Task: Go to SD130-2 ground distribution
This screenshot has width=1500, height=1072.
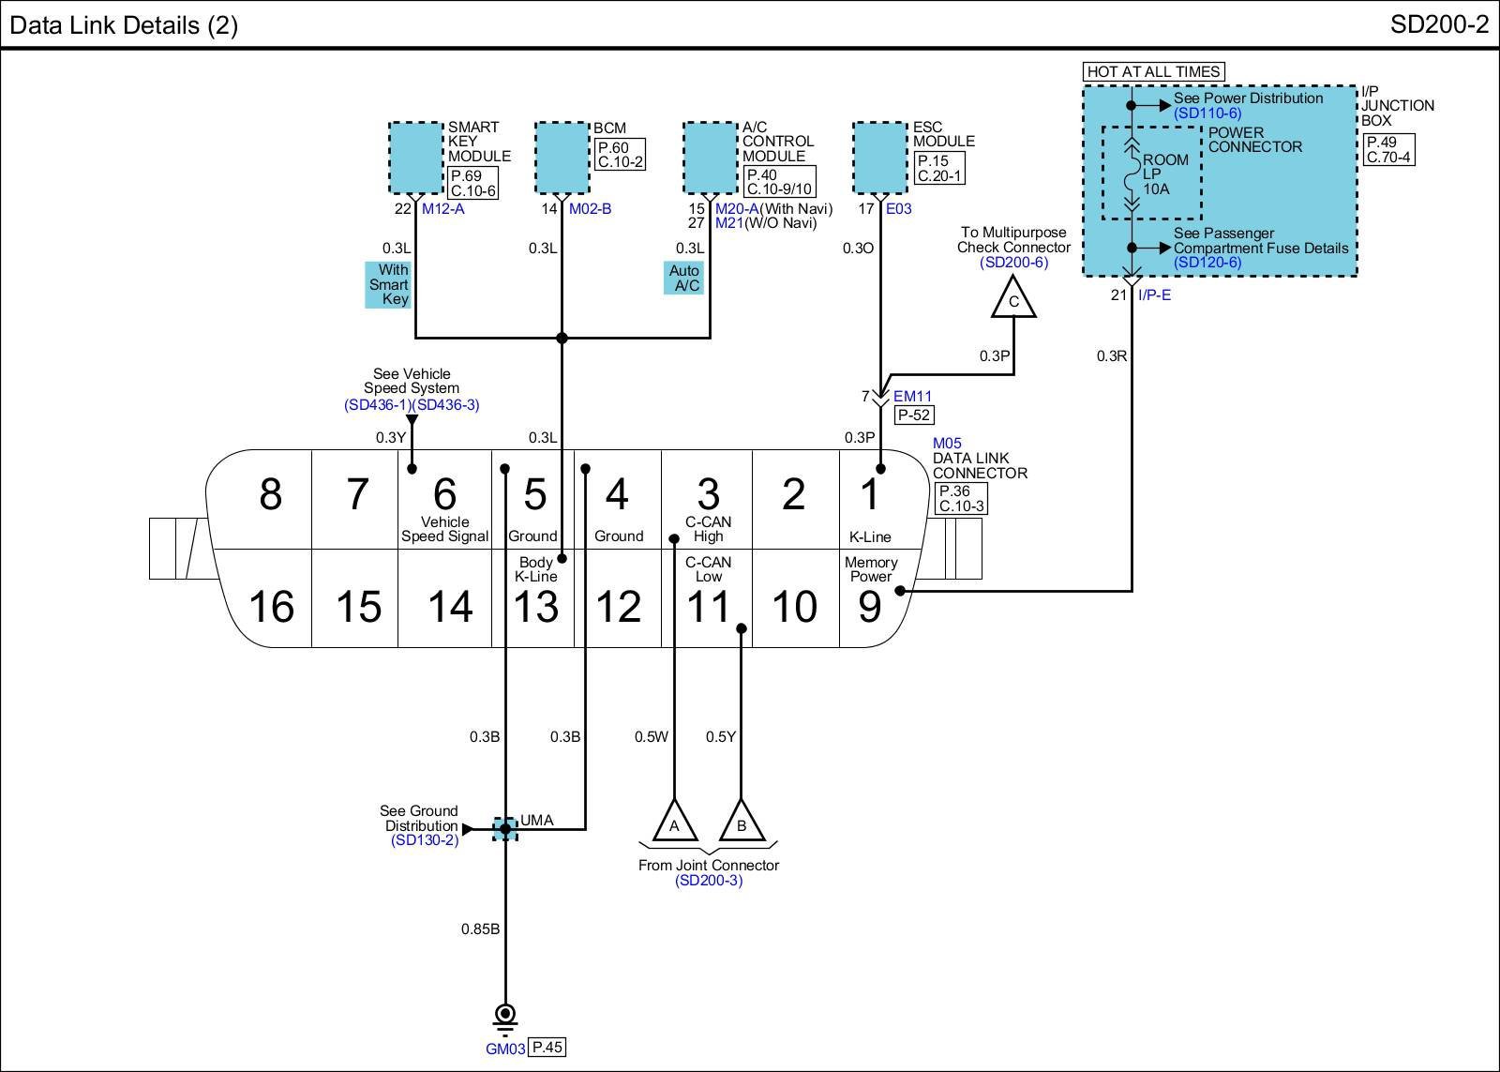Action: [425, 840]
